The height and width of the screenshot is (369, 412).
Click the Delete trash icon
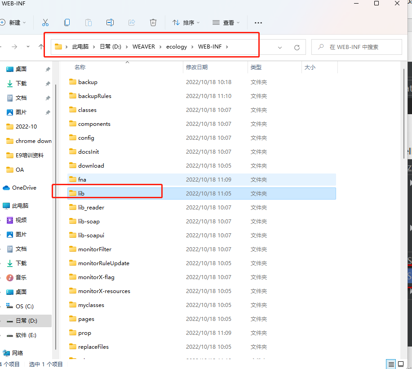pyautogui.click(x=153, y=22)
